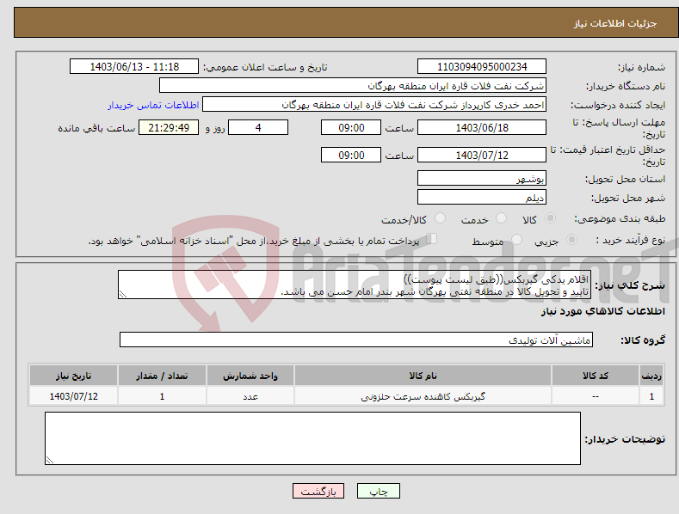Click the cell گیربکس کاهنده سرعت حلزونی
Image resolution: width=679 pixels, height=514 pixels.
[423, 396]
